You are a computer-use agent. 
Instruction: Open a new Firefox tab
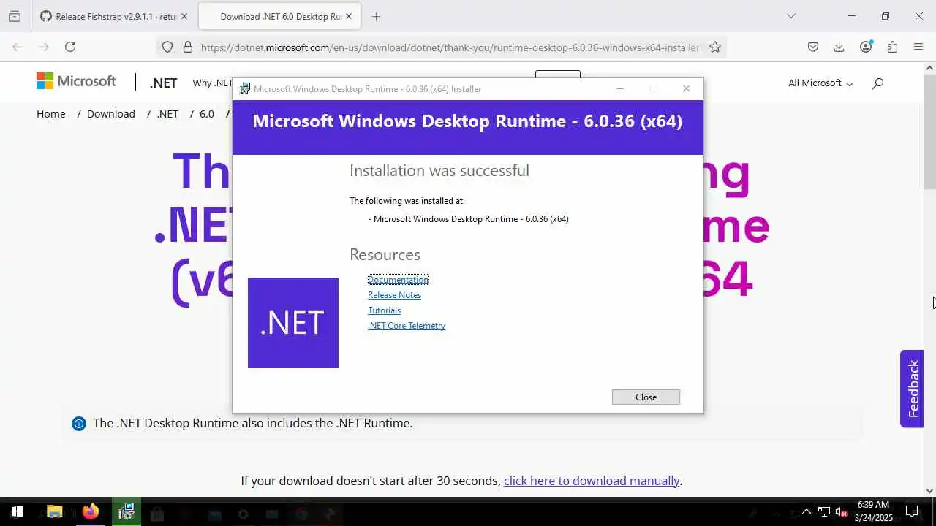(x=376, y=16)
